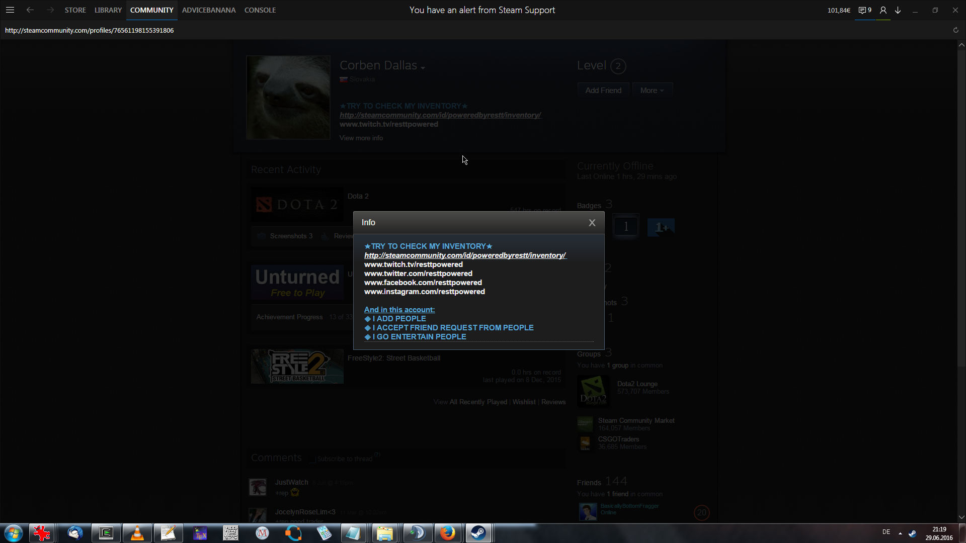The image size is (966, 543).
Task: Click the Add Friend button
Action: point(603,90)
